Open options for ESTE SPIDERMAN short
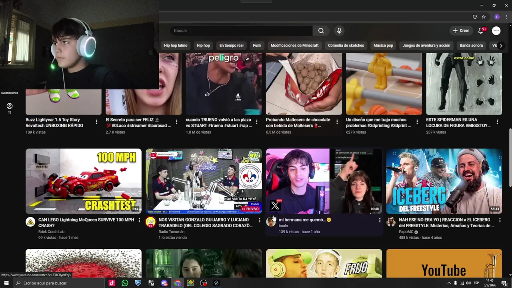The image size is (512, 288). 497,122
